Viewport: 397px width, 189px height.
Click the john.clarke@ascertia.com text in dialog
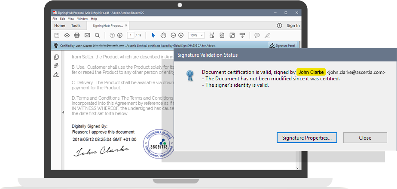coord(356,72)
